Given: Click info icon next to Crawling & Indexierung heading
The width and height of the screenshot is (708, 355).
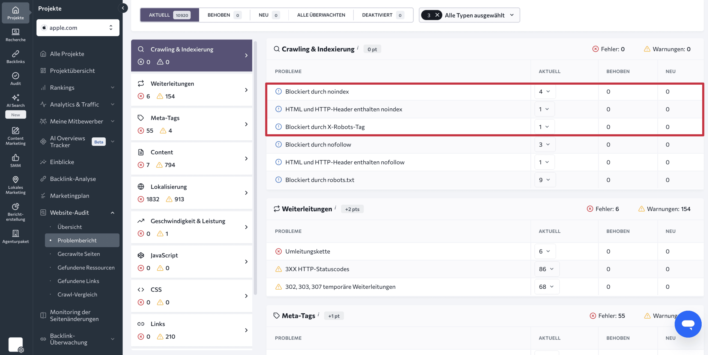Looking at the screenshot, I should (x=358, y=48).
